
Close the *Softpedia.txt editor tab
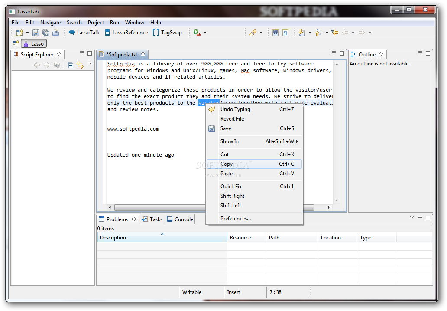(143, 54)
